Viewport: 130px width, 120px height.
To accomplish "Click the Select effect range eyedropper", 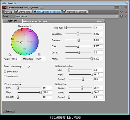I will click(x=29, y=67).
